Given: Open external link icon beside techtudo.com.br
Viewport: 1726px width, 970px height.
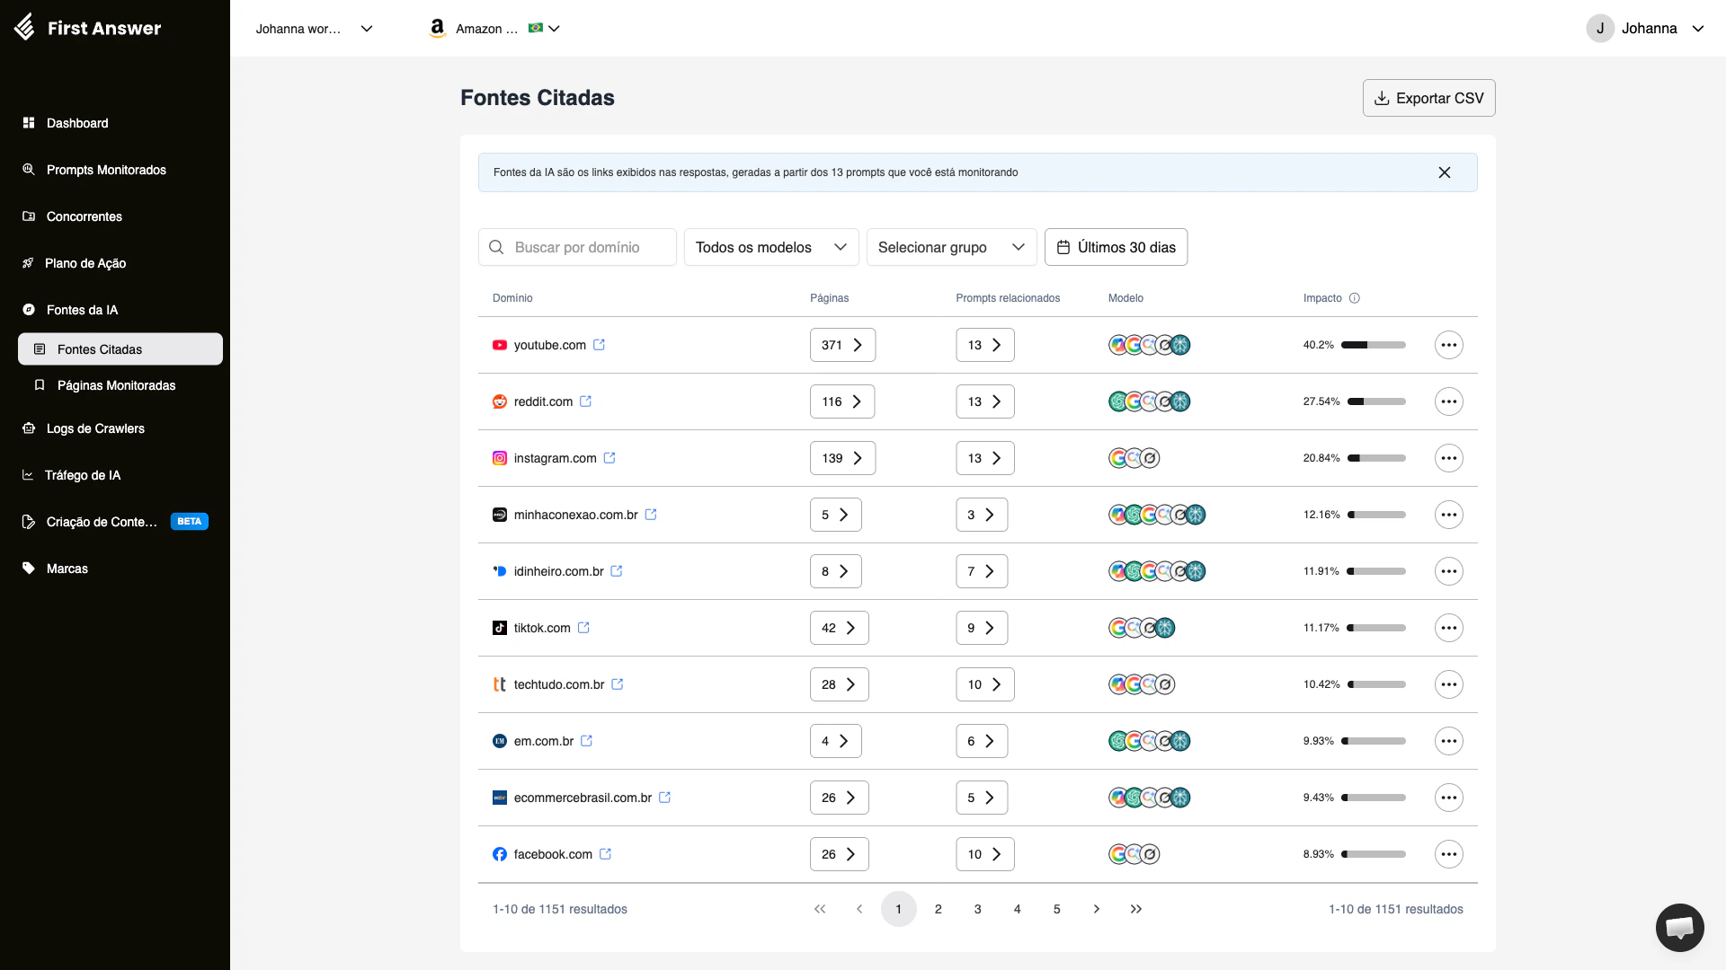Looking at the screenshot, I should pyautogui.click(x=618, y=684).
